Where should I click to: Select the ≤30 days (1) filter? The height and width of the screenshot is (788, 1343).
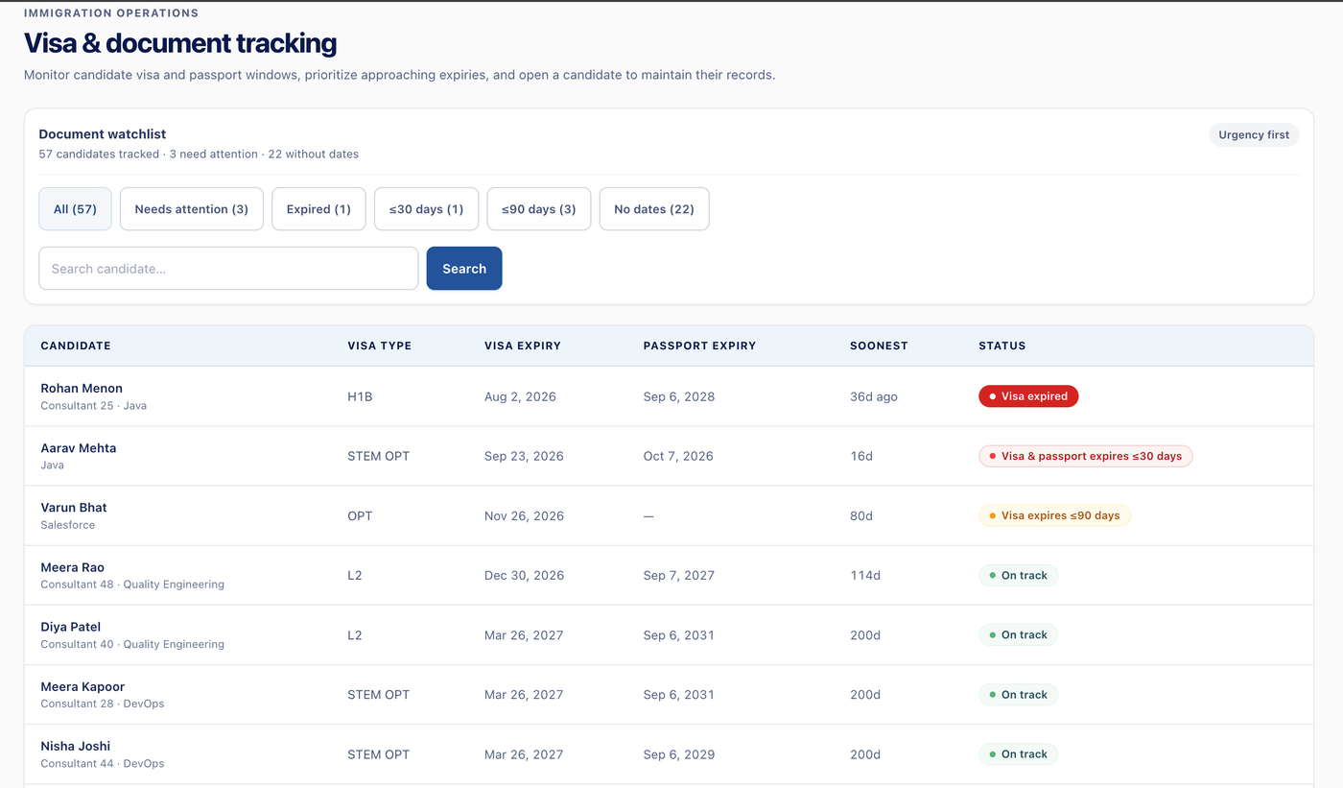426,209
